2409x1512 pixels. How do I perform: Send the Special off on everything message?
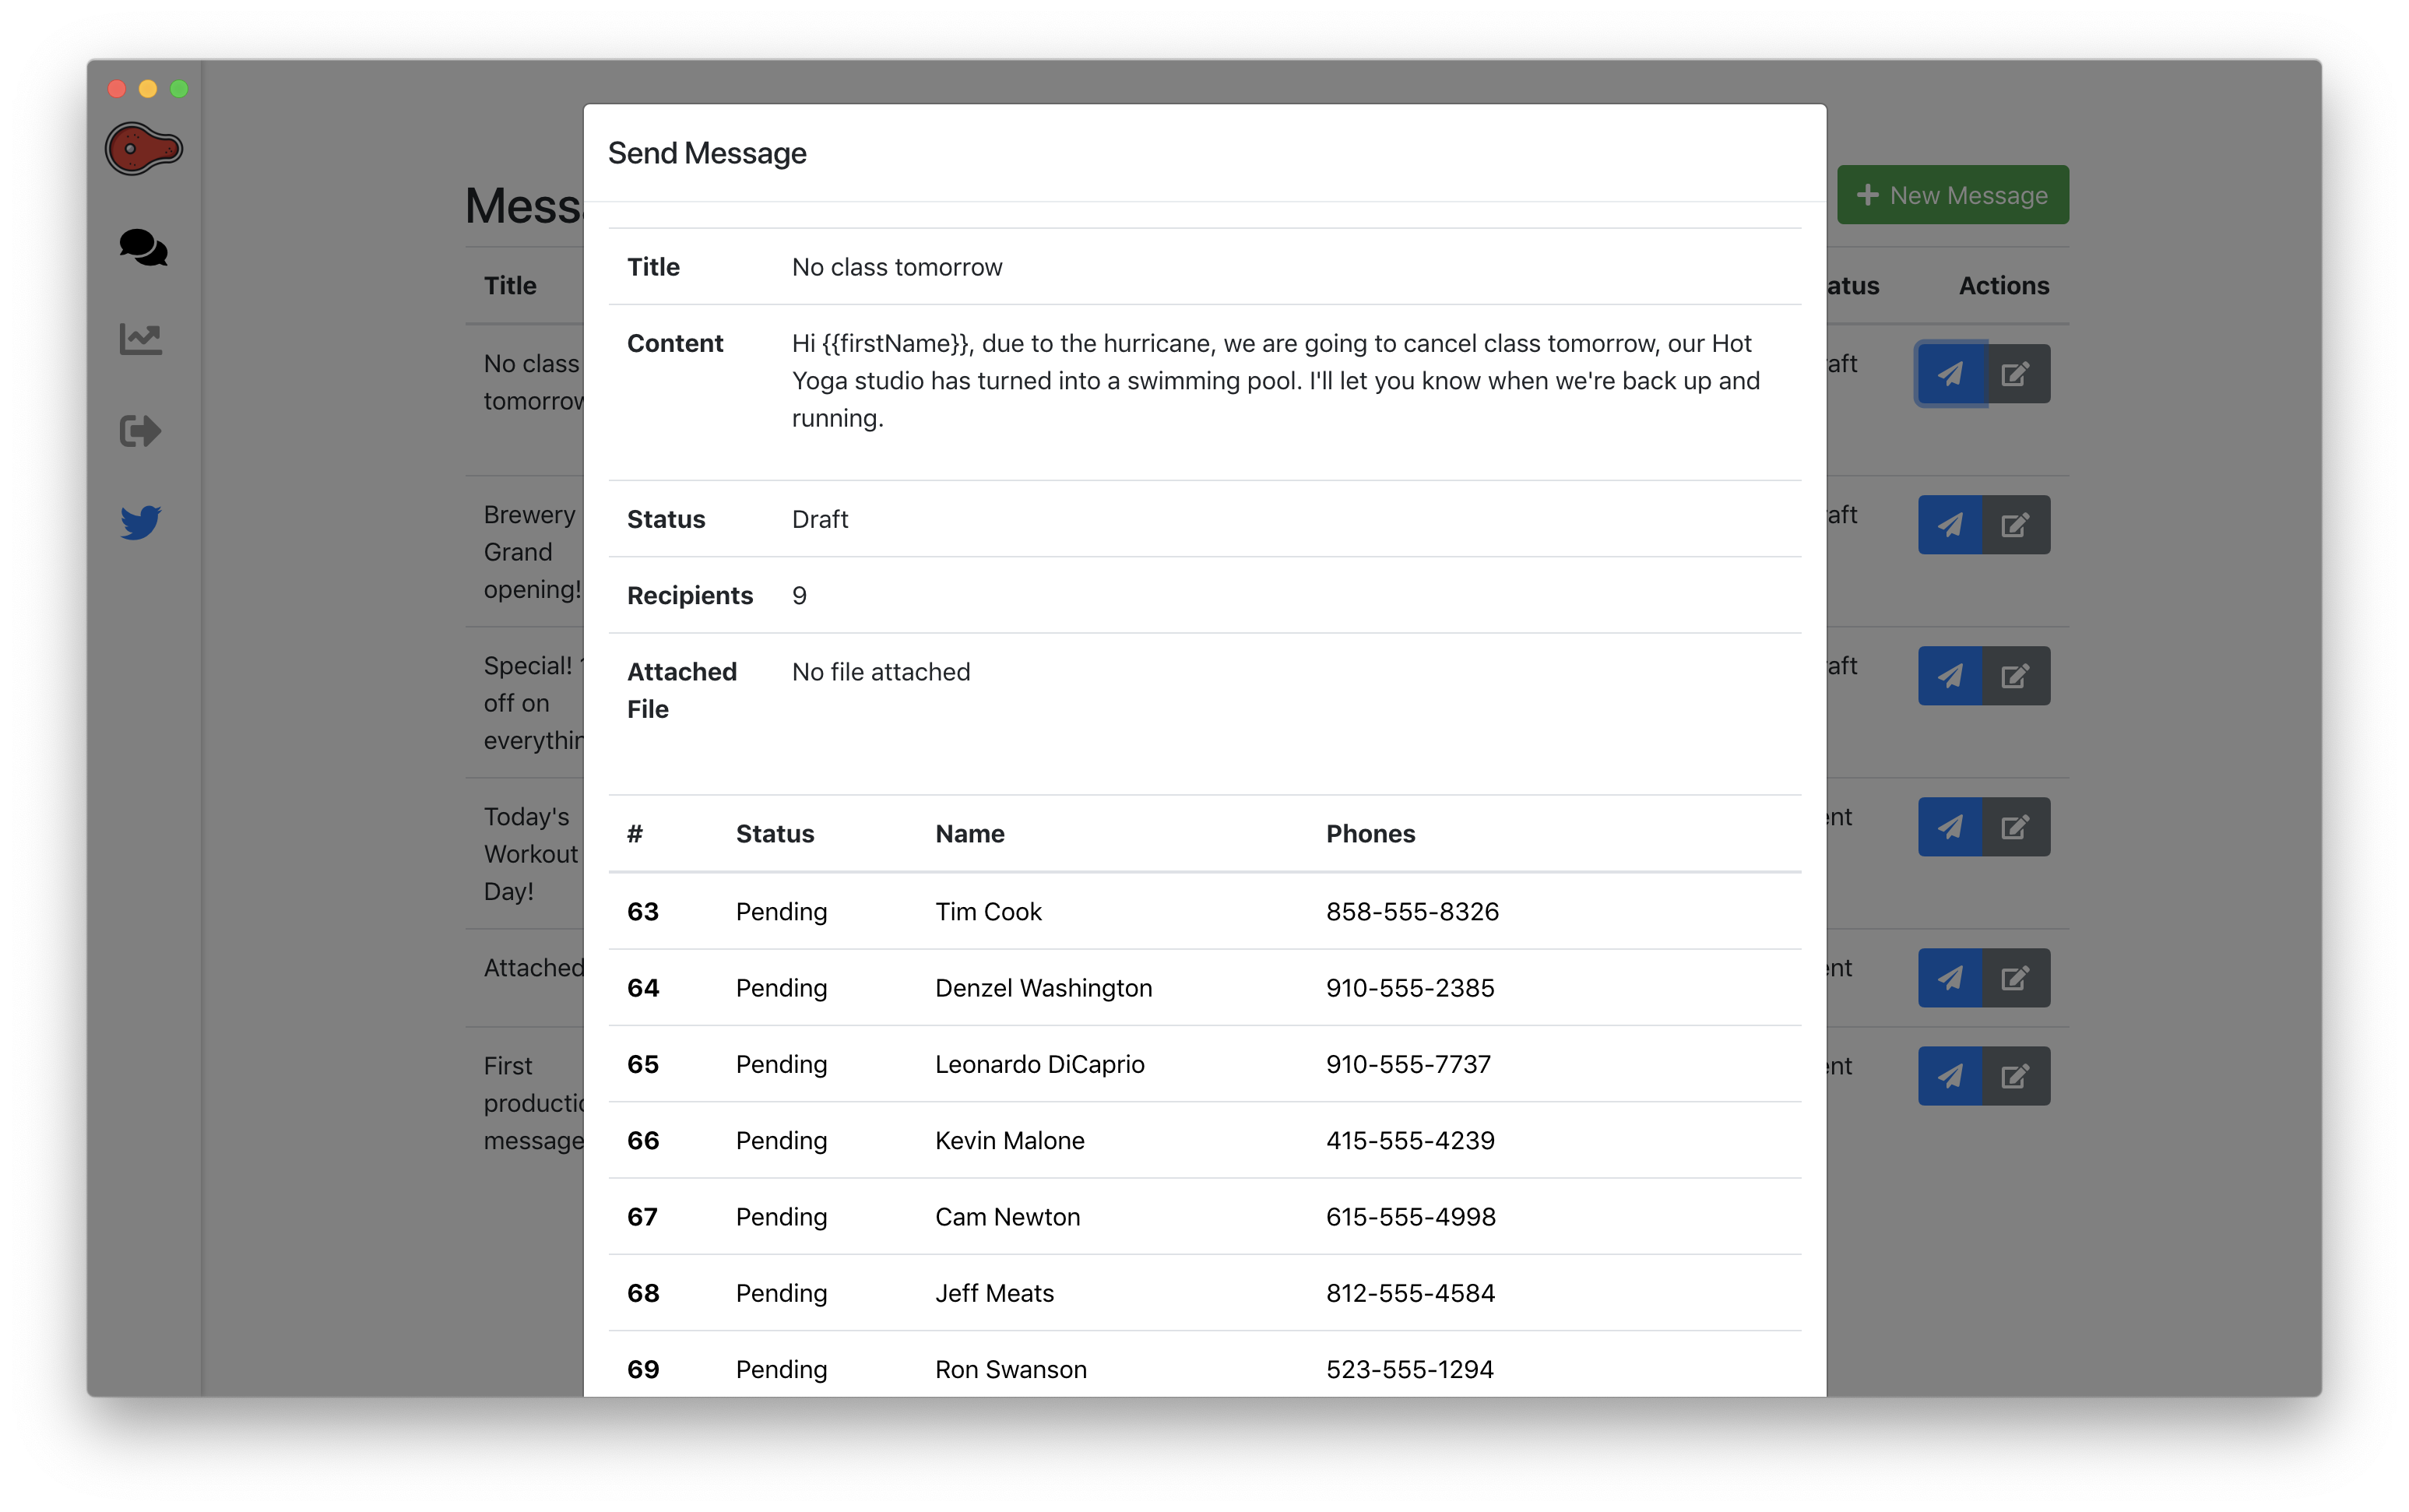[1950, 676]
